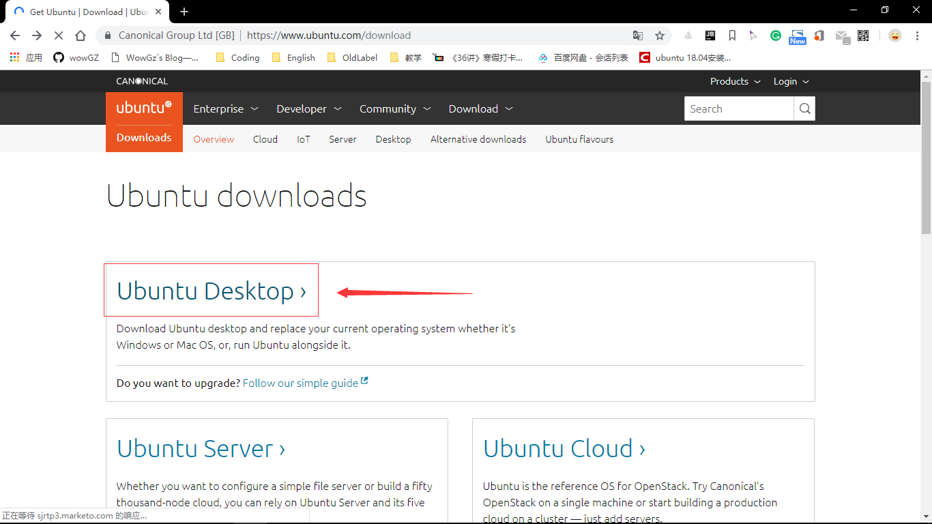The height and width of the screenshot is (524, 932).
Task: Open the Coding bookmark folder
Action: [237, 58]
